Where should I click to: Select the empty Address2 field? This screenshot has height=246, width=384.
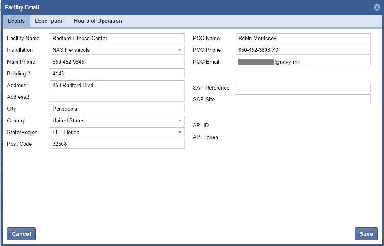pyautogui.click(x=117, y=97)
